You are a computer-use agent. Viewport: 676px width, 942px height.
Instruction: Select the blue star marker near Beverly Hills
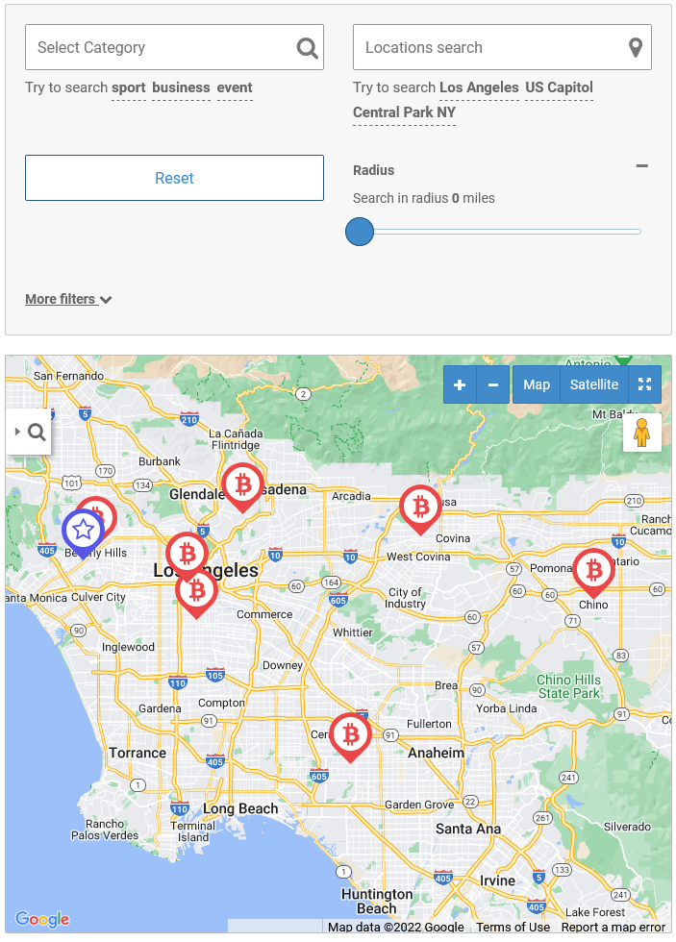click(x=83, y=533)
